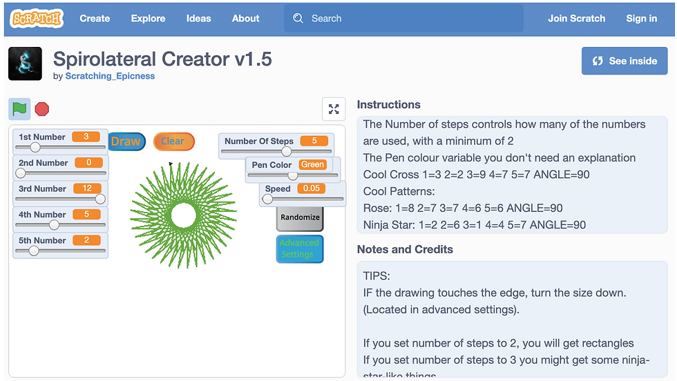Open the Explore page
Viewport: 677px width, 381px height.
point(148,19)
